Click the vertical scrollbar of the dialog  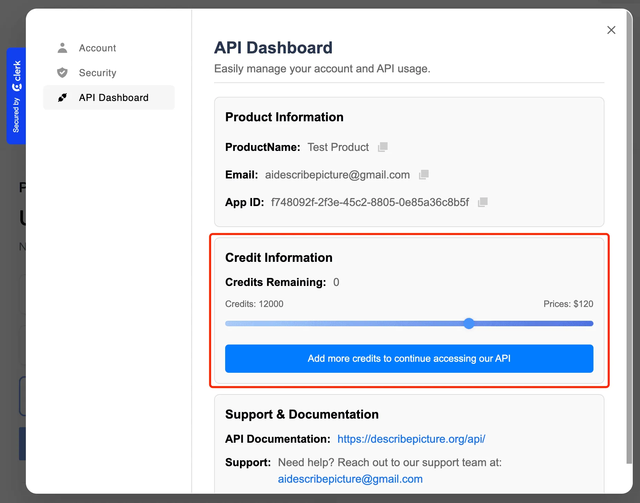tap(629, 241)
